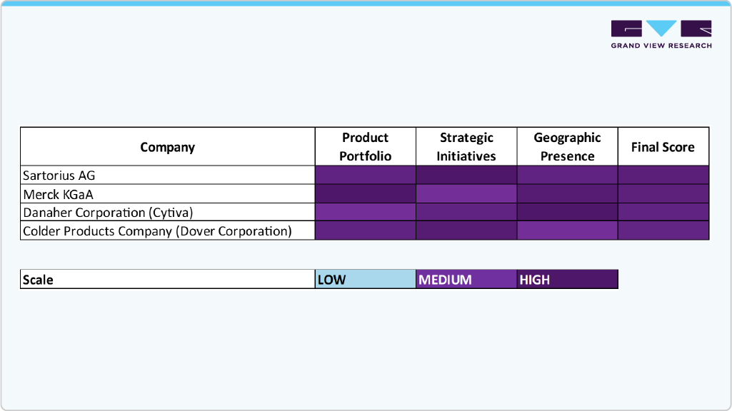
Task: Click the left dark emblem of the logo
Action: pos(625,30)
